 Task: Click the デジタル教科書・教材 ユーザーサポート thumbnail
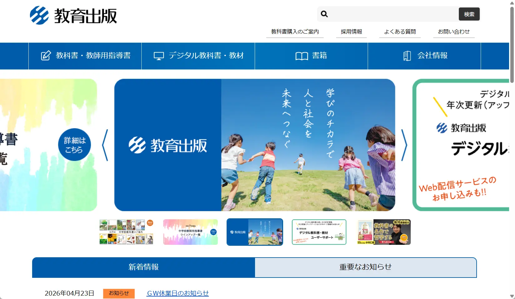pos(319,232)
